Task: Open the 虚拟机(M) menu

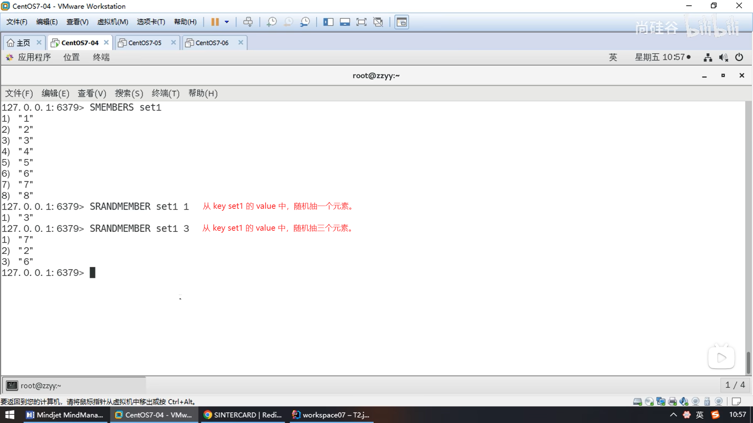Action: [x=113, y=22]
